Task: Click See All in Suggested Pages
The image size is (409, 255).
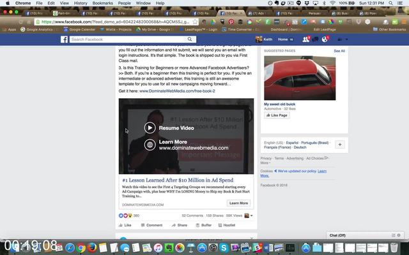Action: pos(339,51)
